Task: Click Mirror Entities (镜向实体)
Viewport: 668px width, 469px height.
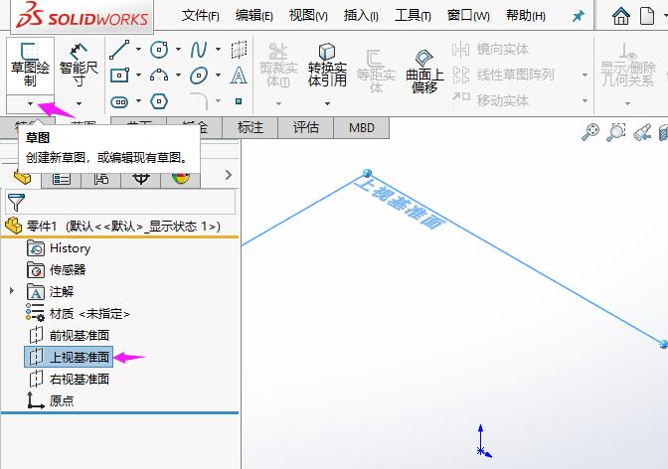Action: (490, 50)
